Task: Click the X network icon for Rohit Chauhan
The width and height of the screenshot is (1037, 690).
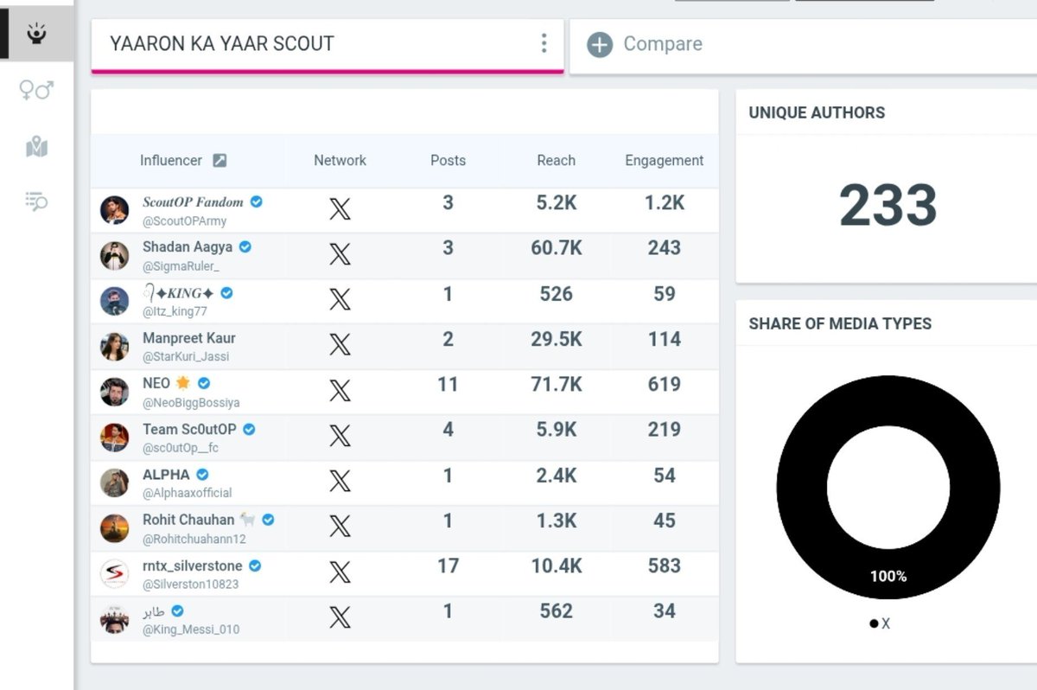Action: (x=340, y=526)
